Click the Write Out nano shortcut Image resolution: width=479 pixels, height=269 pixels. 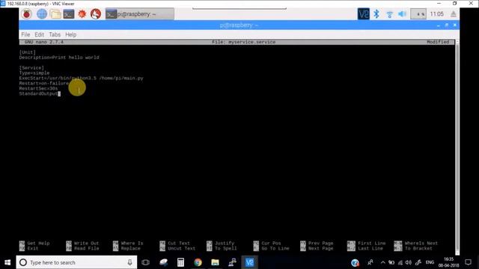pos(82,243)
